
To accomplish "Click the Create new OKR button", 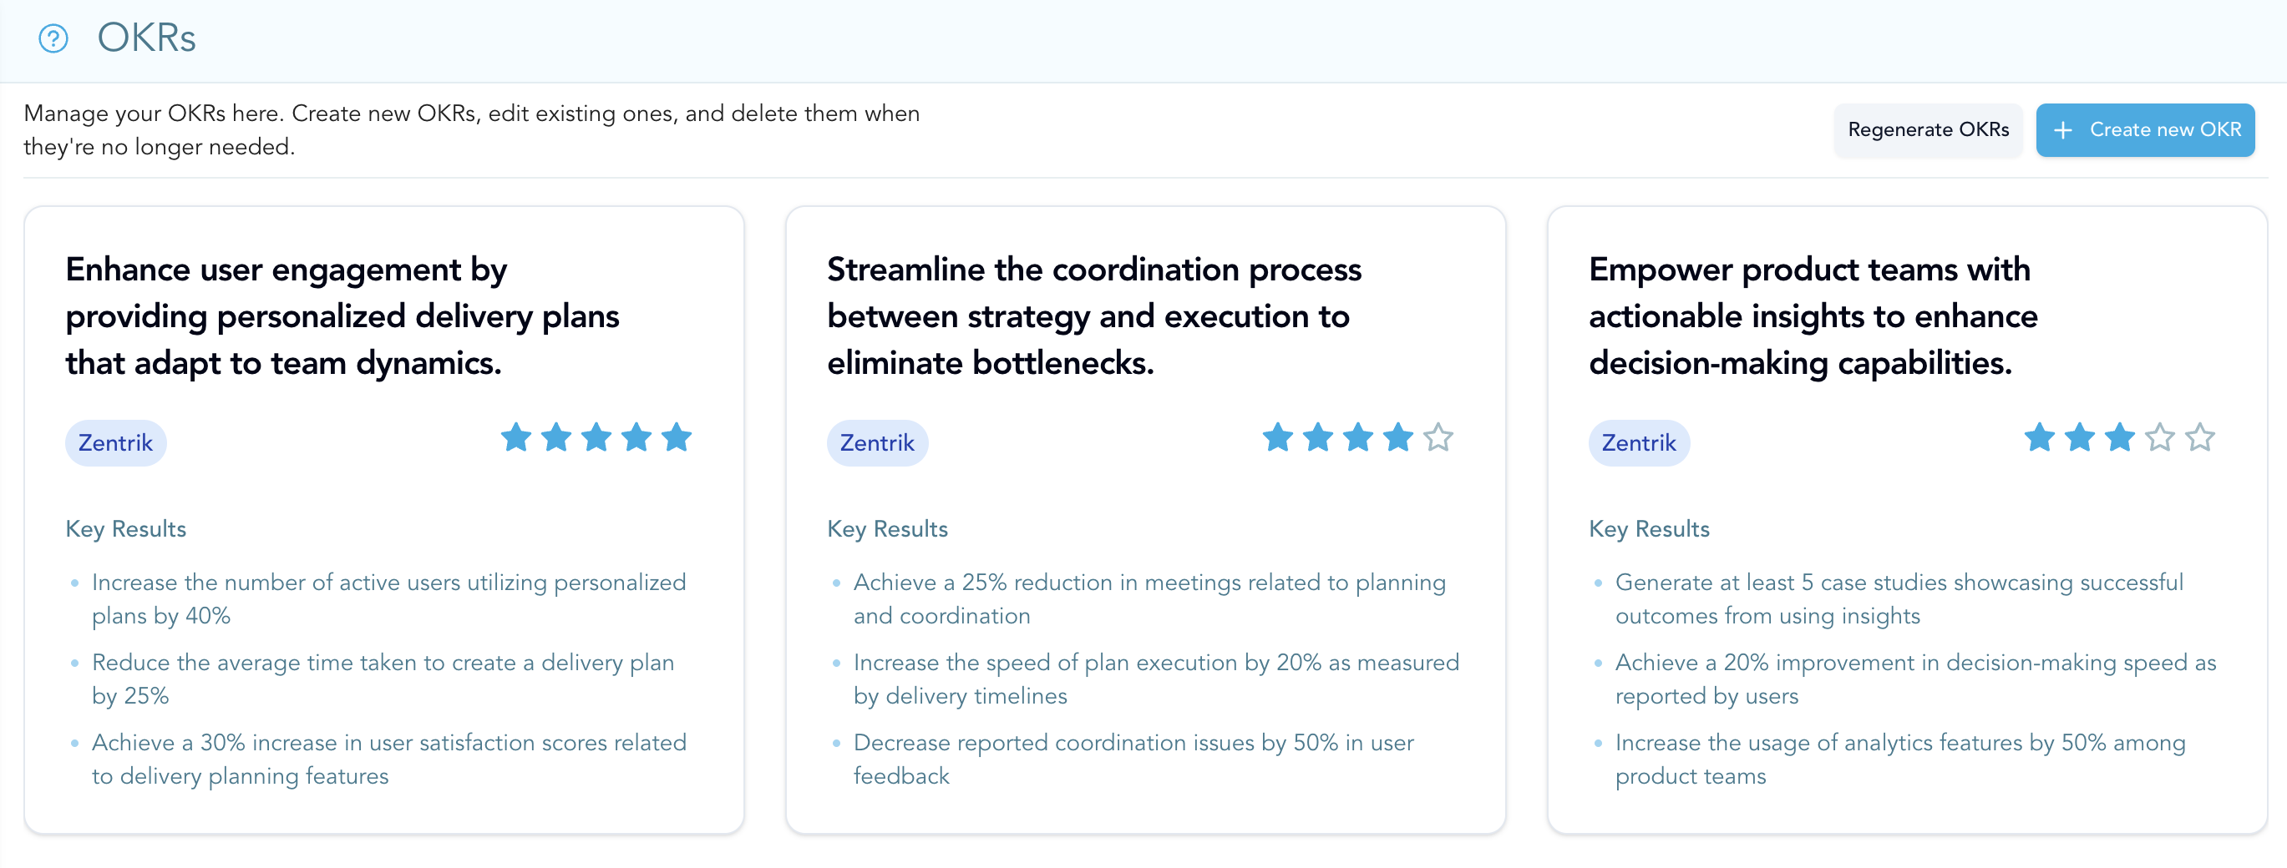I will 2146,129.
